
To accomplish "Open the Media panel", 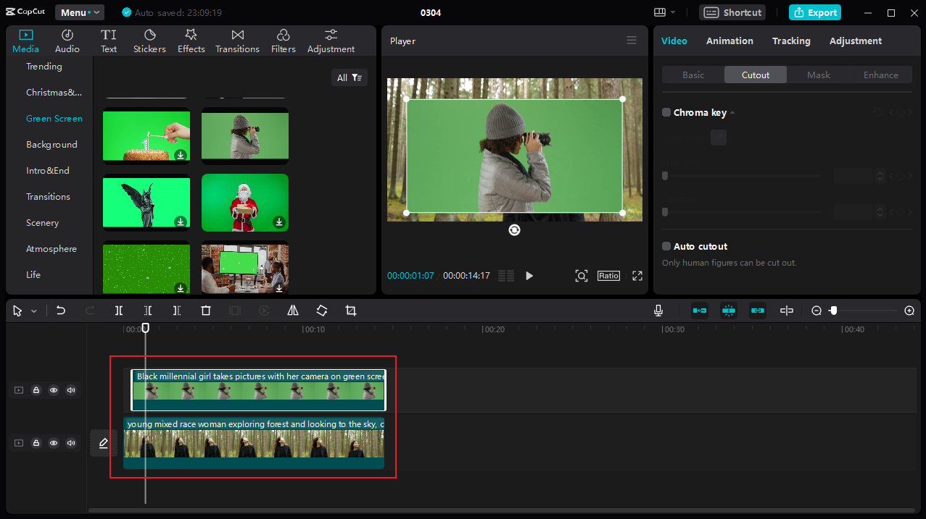I will (x=26, y=41).
